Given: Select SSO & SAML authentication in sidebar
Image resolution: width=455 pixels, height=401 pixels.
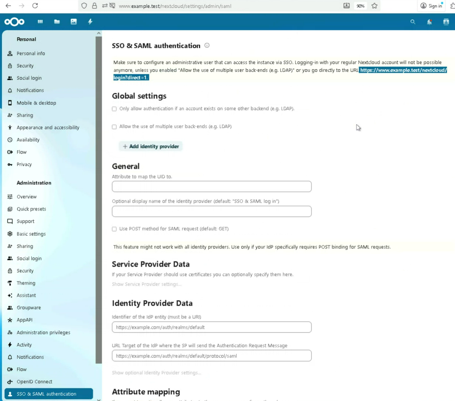Looking at the screenshot, I should coord(49,394).
